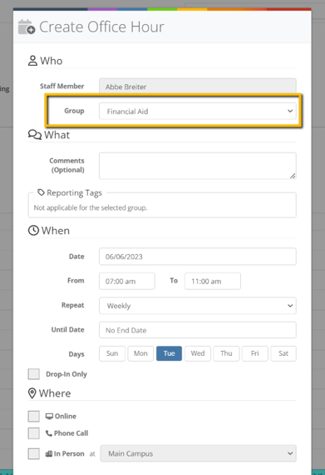Screen dimensions: 325x475
Task: Click the person icon next to Who
Action: [x=32, y=61]
